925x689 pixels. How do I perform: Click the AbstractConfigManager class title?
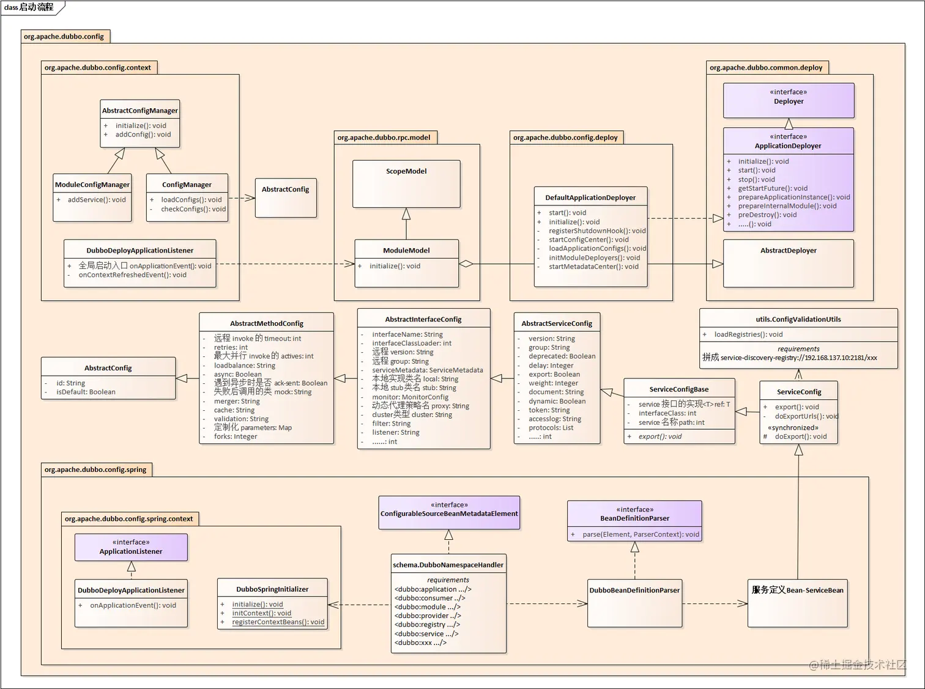pyautogui.click(x=140, y=111)
